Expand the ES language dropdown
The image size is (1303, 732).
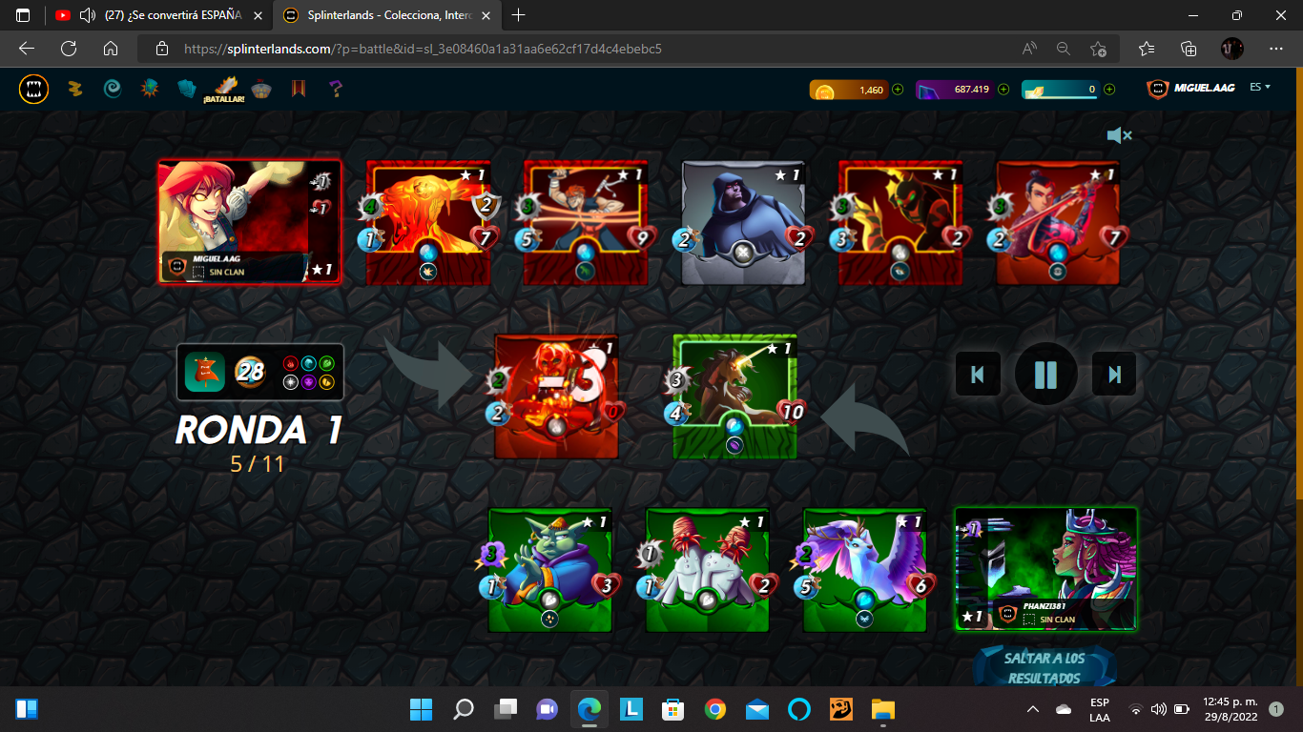tap(1260, 87)
